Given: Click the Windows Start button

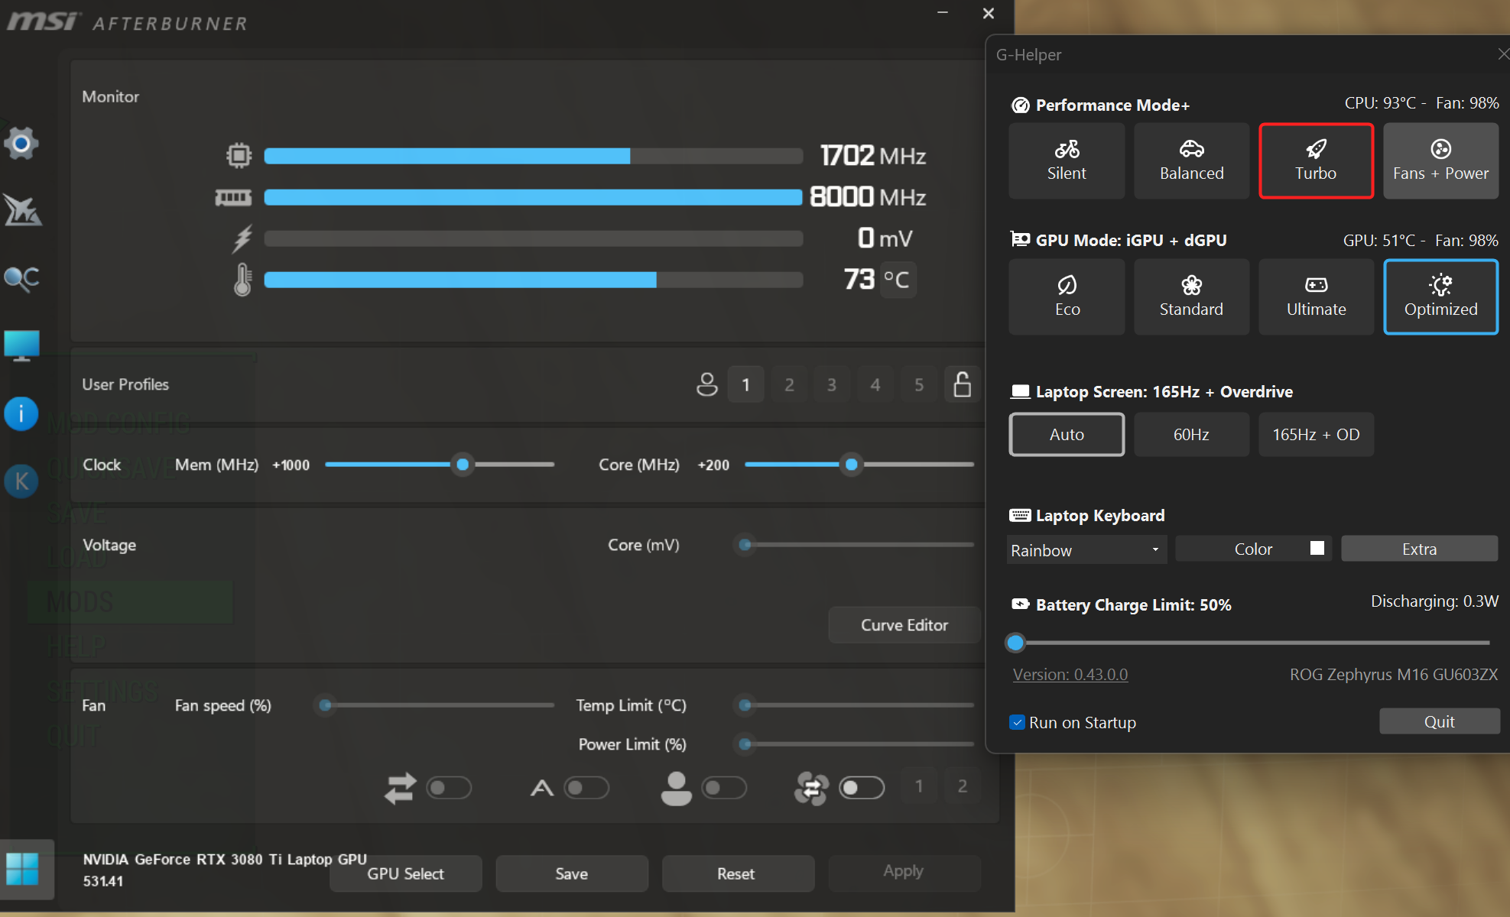Looking at the screenshot, I should 22,869.
